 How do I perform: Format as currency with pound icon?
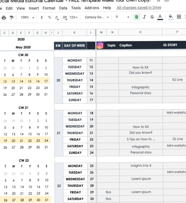pos(42,17)
